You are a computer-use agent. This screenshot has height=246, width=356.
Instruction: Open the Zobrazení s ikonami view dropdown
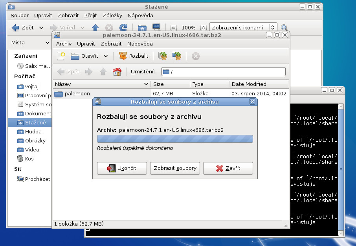tap(243, 28)
